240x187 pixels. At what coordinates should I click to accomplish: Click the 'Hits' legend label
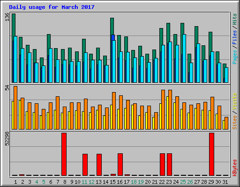click(235, 19)
